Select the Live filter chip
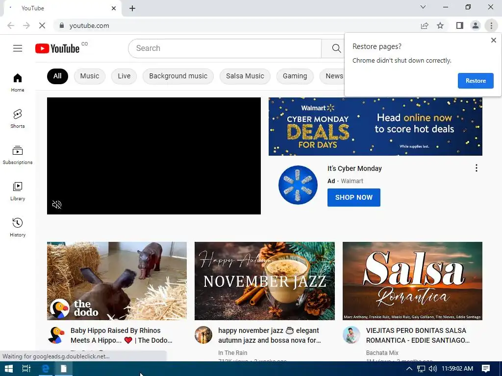Screen dimensions: 502x376 click(x=124, y=76)
